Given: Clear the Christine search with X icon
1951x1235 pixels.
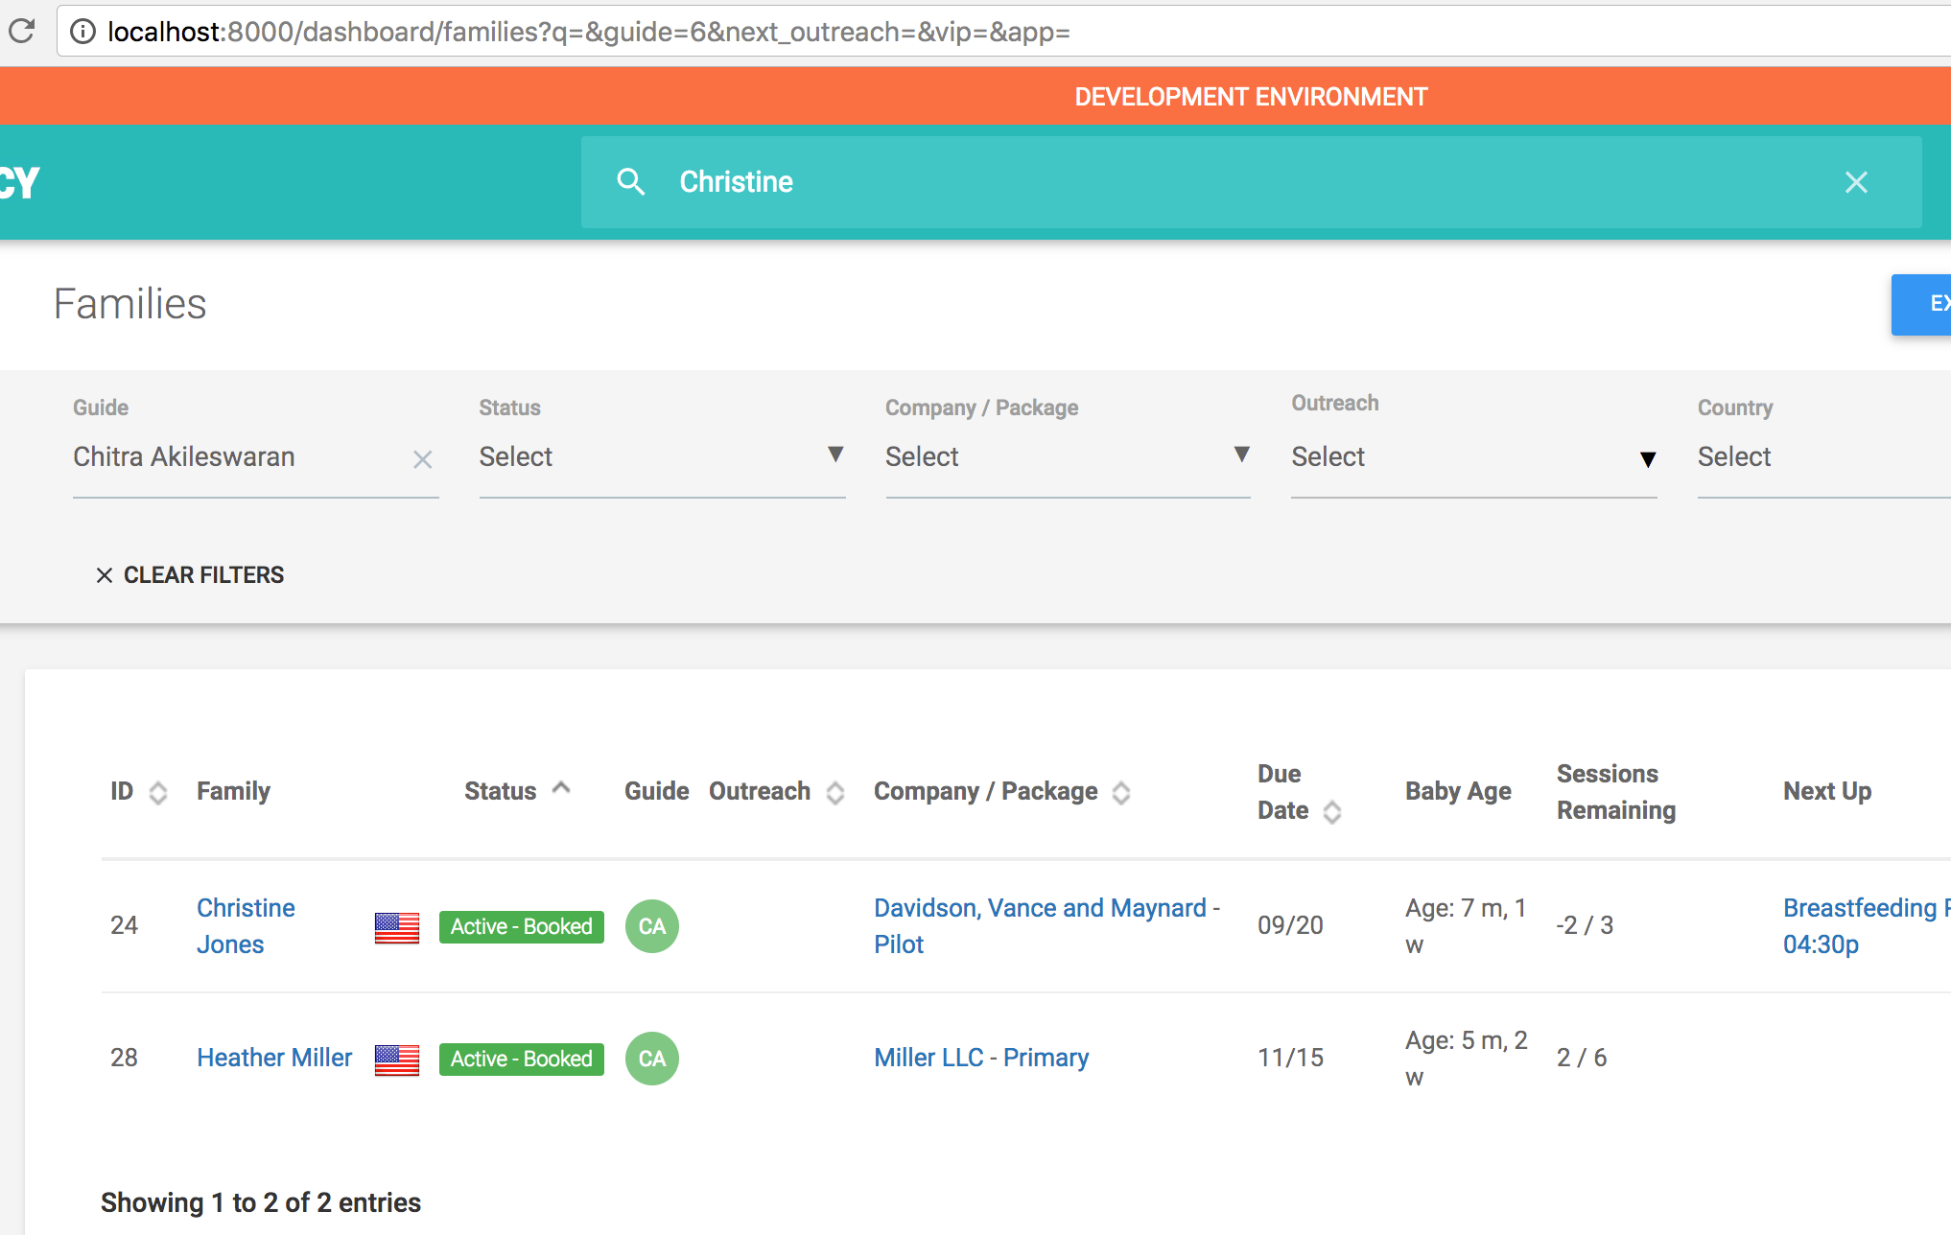Looking at the screenshot, I should tap(1856, 182).
